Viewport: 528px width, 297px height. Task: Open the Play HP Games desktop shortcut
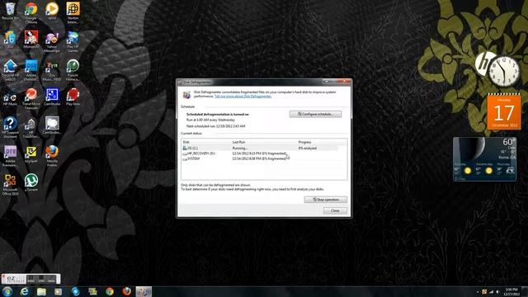click(73, 41)
